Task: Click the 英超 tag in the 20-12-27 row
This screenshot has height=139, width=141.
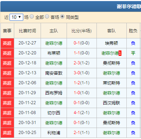Action: coord(7,43)
